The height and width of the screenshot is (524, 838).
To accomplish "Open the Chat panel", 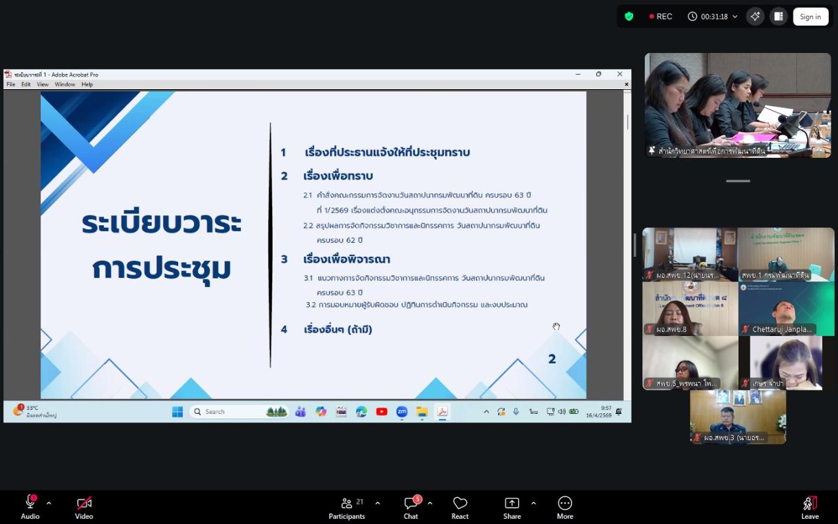I will [x=411, y=507].
